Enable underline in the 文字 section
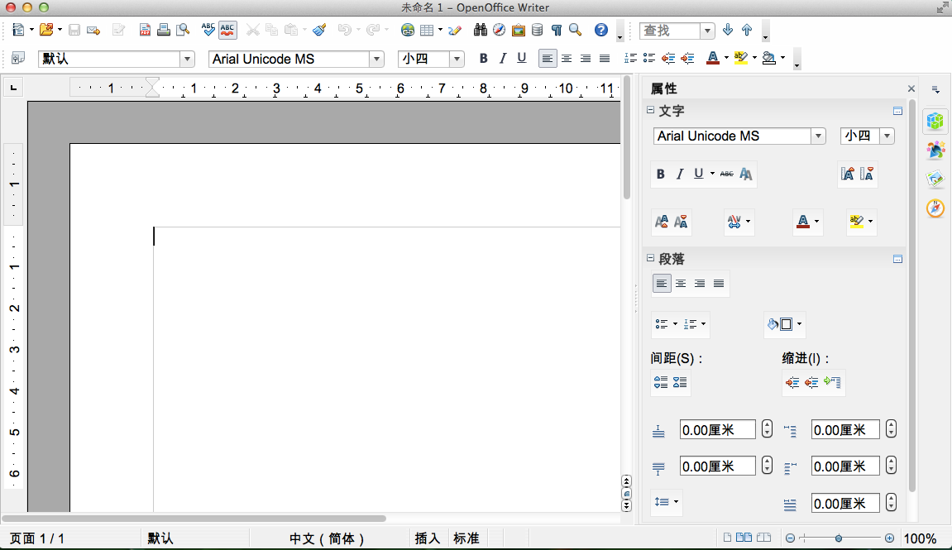Screen dimensions: 952x550 (x=699, y=174)
